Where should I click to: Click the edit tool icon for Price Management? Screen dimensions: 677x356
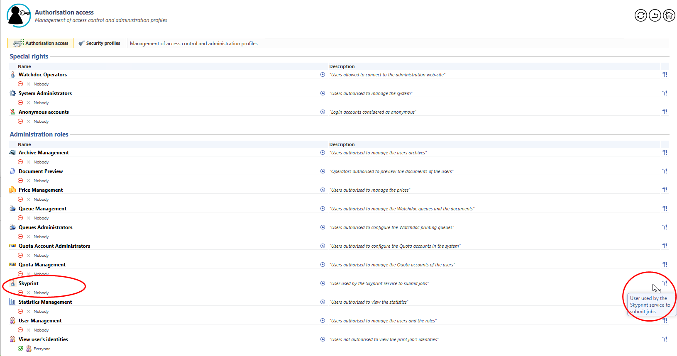(x=665, y=190)
